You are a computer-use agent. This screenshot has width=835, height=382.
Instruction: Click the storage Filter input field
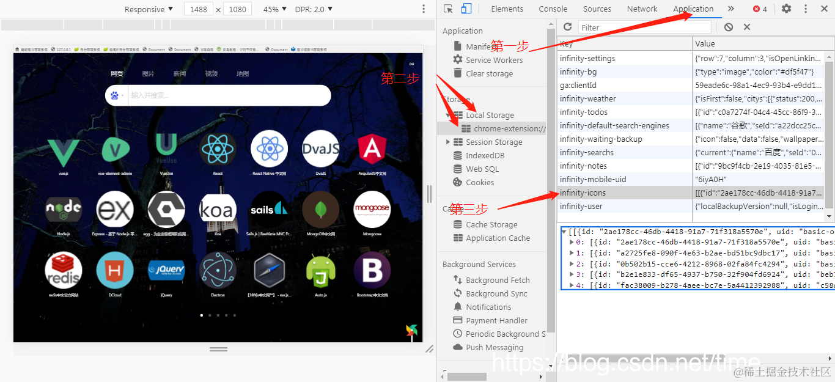tap(645, 27)
